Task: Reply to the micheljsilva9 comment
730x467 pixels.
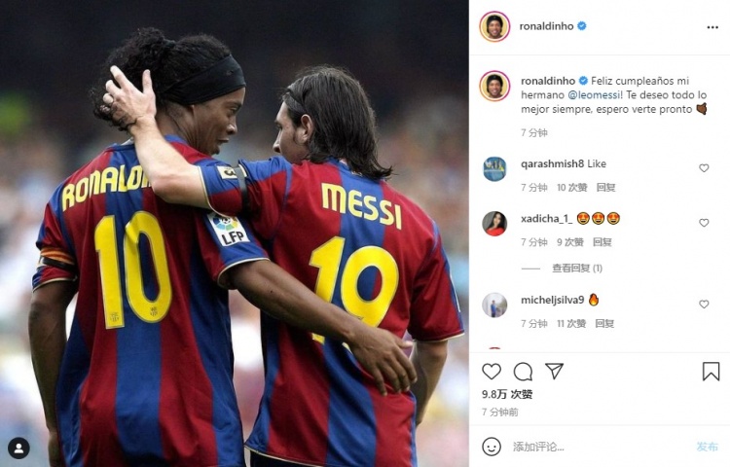Action: [x=604, y=323]
